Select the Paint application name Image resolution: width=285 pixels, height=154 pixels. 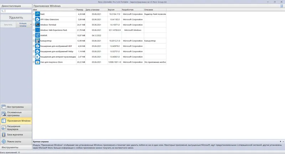(42, 14)
